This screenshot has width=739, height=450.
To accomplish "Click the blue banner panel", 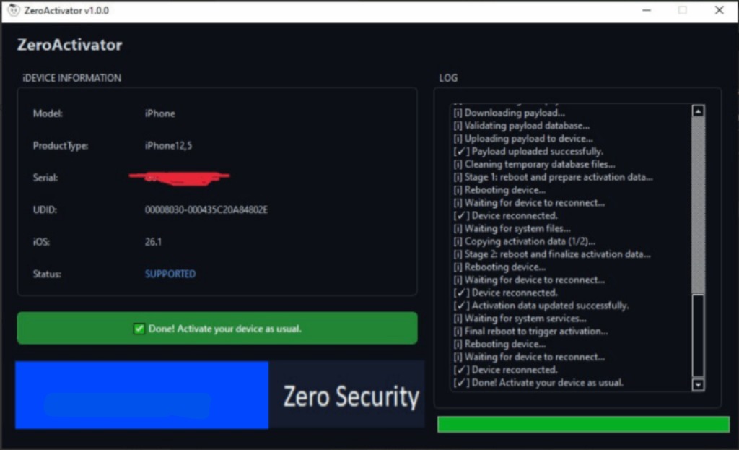I will point(141,395).
